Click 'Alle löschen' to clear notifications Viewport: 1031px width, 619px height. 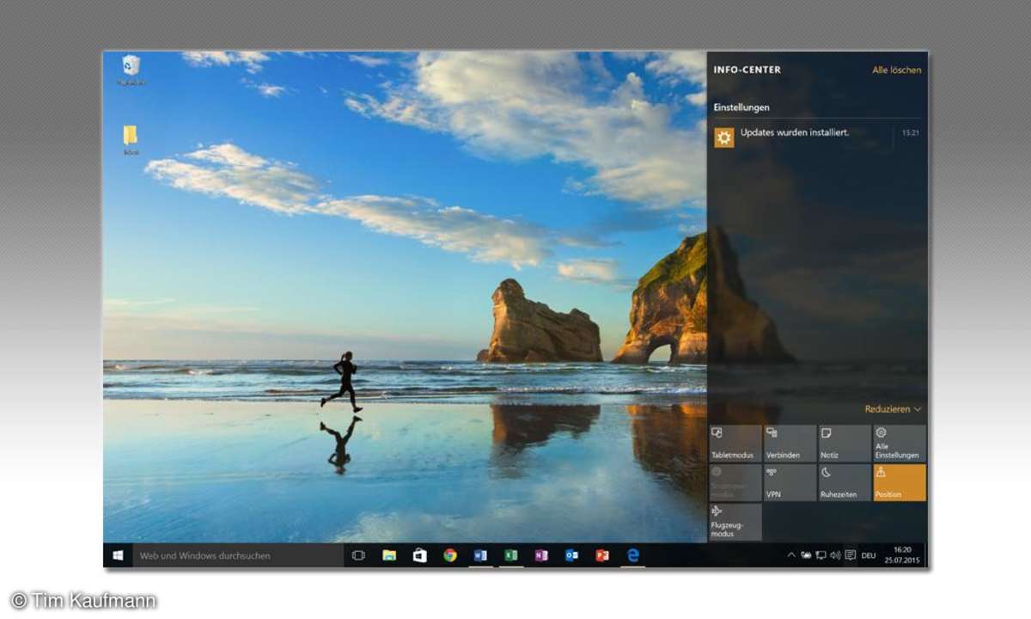(896, 70)
